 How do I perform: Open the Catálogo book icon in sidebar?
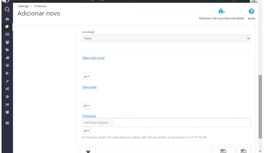point(7,27)
